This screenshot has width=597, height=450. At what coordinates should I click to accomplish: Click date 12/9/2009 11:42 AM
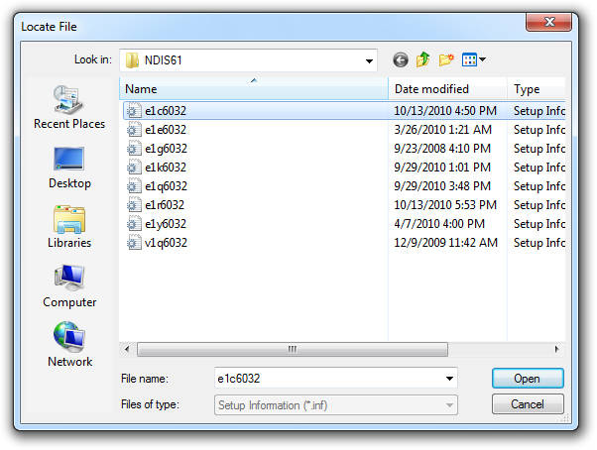446,243
